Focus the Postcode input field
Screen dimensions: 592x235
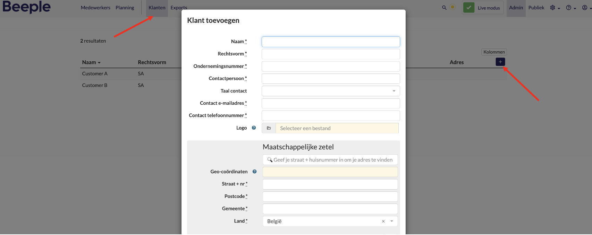330,197
